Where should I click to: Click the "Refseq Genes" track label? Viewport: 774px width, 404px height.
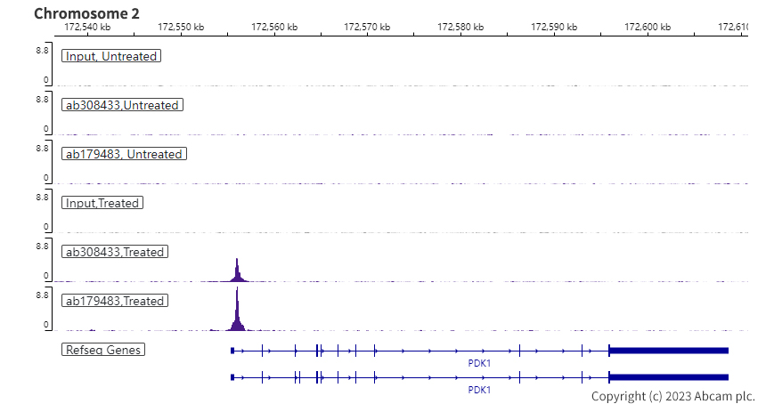(103, 349)
